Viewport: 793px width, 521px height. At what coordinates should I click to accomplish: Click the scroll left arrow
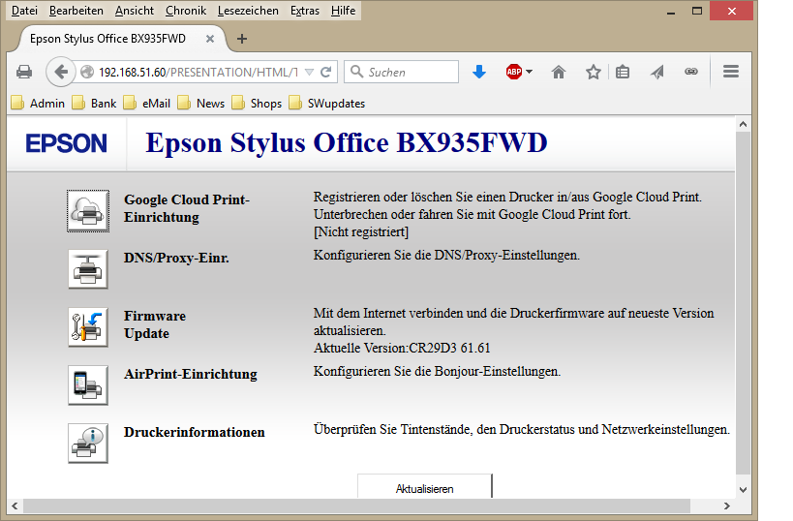[15, 506]
